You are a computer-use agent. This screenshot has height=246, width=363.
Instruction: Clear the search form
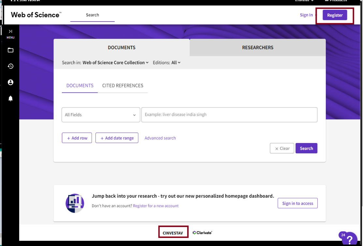(x=282, y=148)
